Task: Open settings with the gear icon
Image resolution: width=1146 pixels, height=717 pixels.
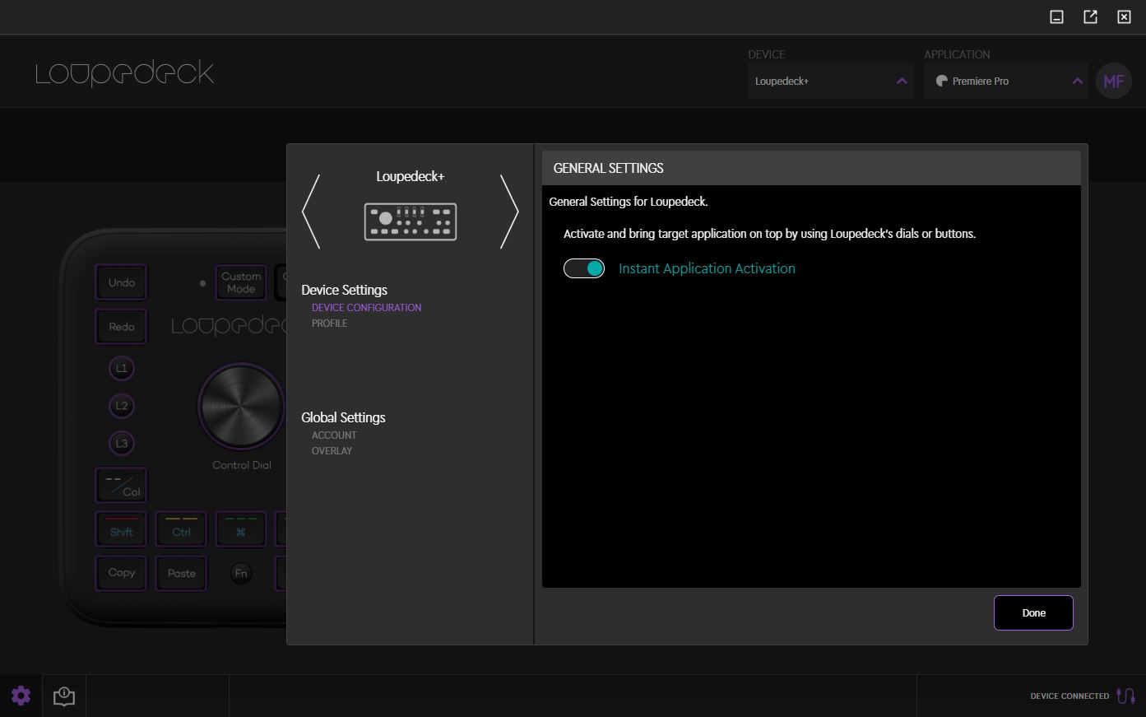Action: 21,696
